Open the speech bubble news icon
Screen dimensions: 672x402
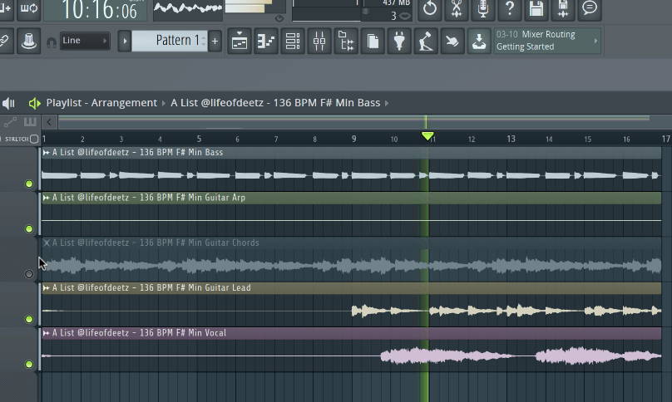tap(590, 9)
